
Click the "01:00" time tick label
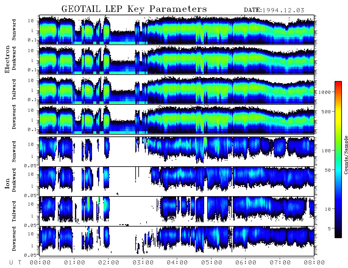(x=75, y=263)
